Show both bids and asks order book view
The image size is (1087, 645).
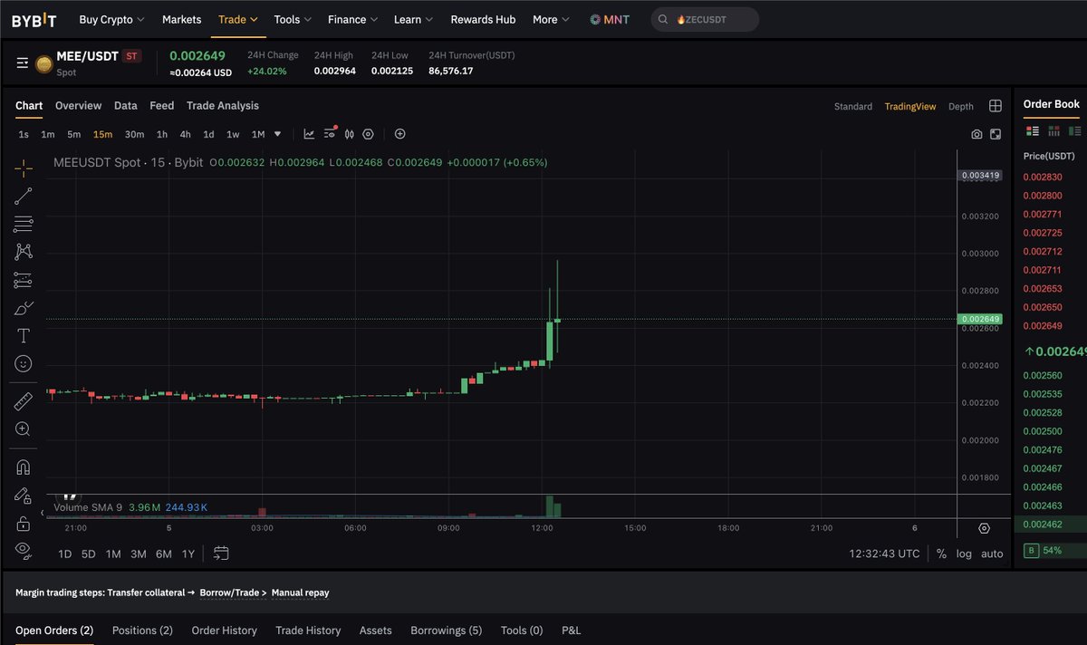1034,131
